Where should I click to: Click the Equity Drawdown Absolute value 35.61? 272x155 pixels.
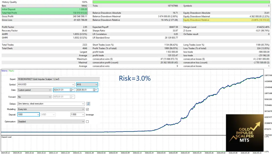click(x=267, y=13)
